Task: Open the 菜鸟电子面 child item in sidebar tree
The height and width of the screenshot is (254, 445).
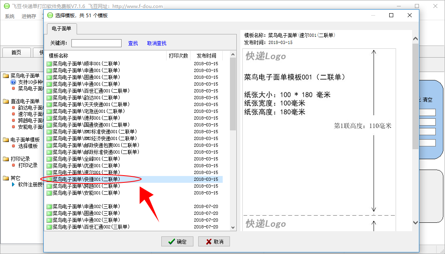Action: 30,88
